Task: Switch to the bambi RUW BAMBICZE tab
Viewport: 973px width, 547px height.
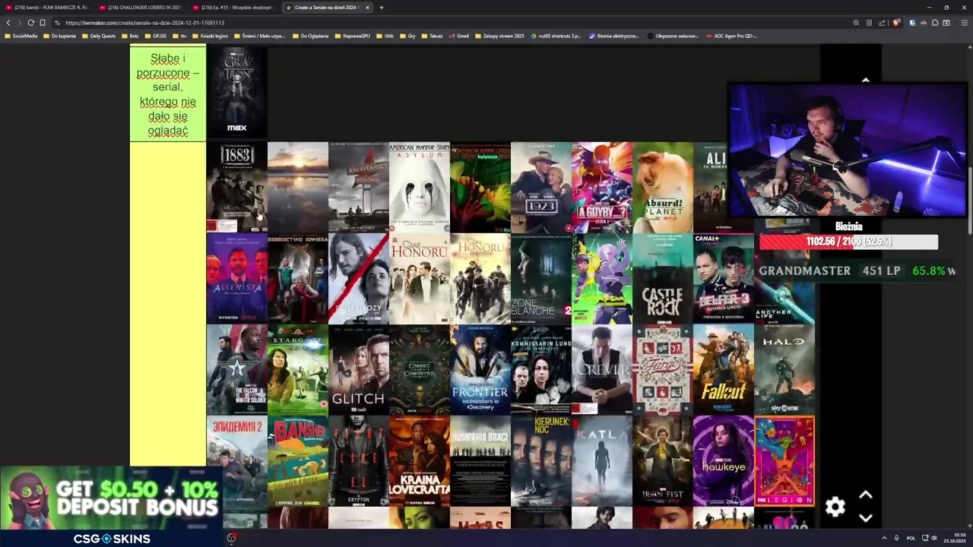Action: pyautogui.click(x=47, y=8)
